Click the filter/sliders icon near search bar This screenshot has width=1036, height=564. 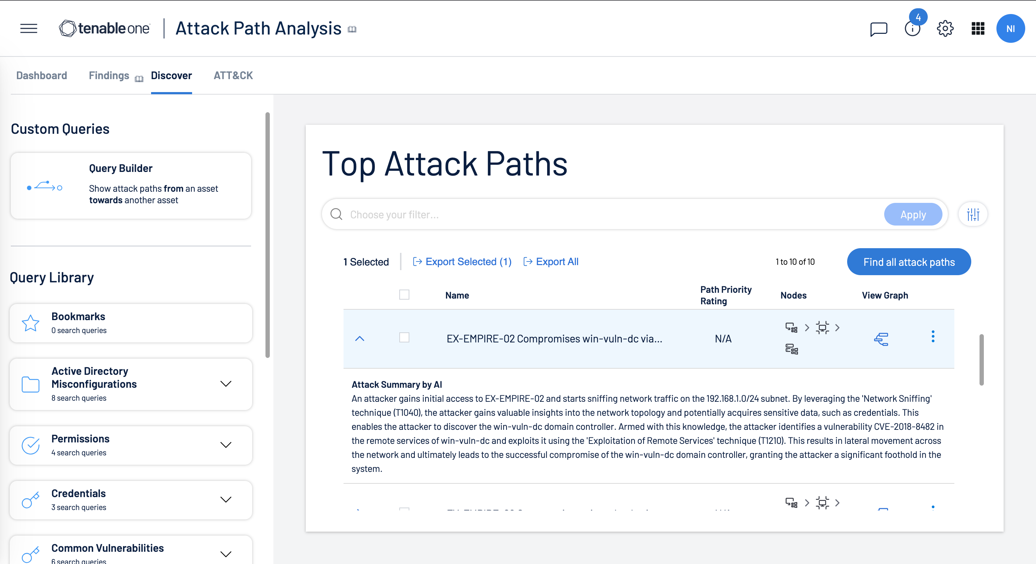973,214
